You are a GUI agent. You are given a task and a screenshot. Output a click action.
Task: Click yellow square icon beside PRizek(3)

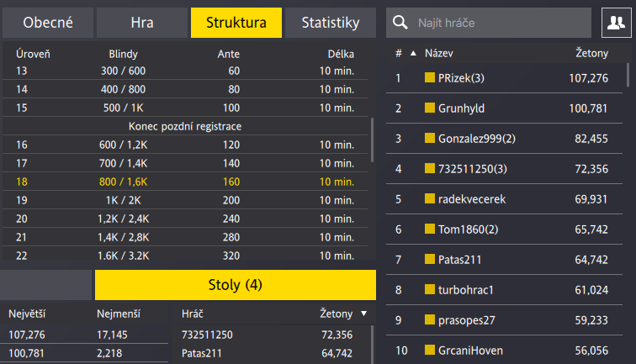[x=430, y=78]
